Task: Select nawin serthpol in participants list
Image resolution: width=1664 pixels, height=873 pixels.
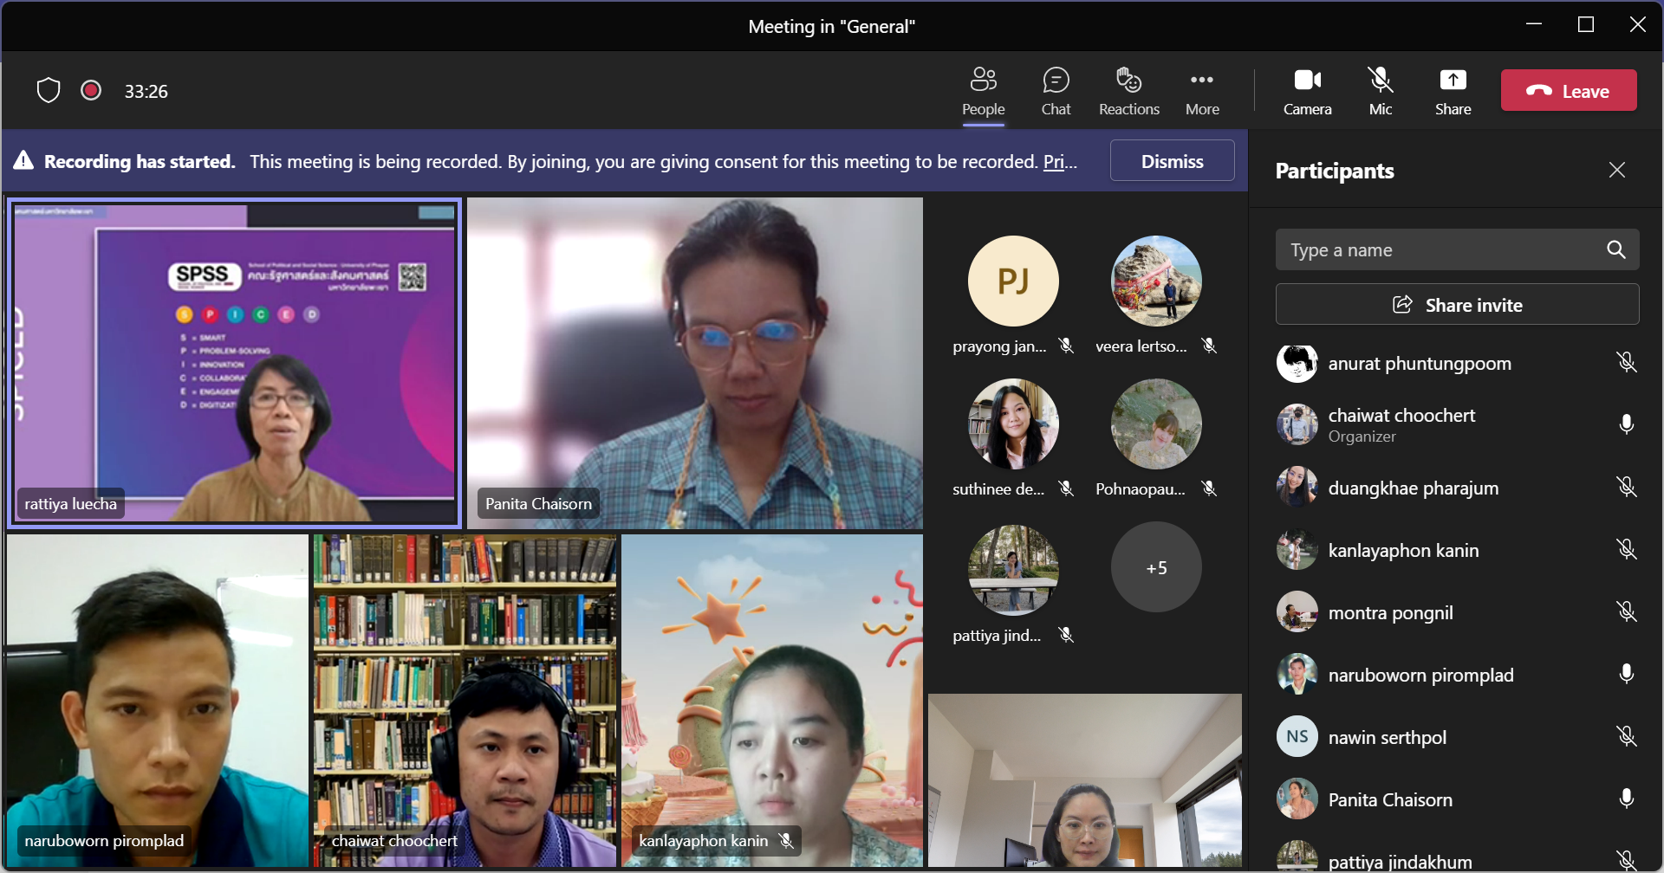Action: [1387, 738]
